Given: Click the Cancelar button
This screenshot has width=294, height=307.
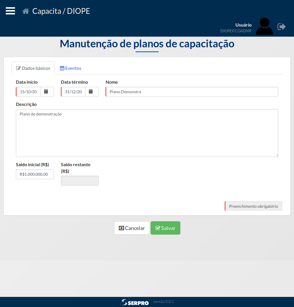Looking at the screenshot, I should [132, 228].
